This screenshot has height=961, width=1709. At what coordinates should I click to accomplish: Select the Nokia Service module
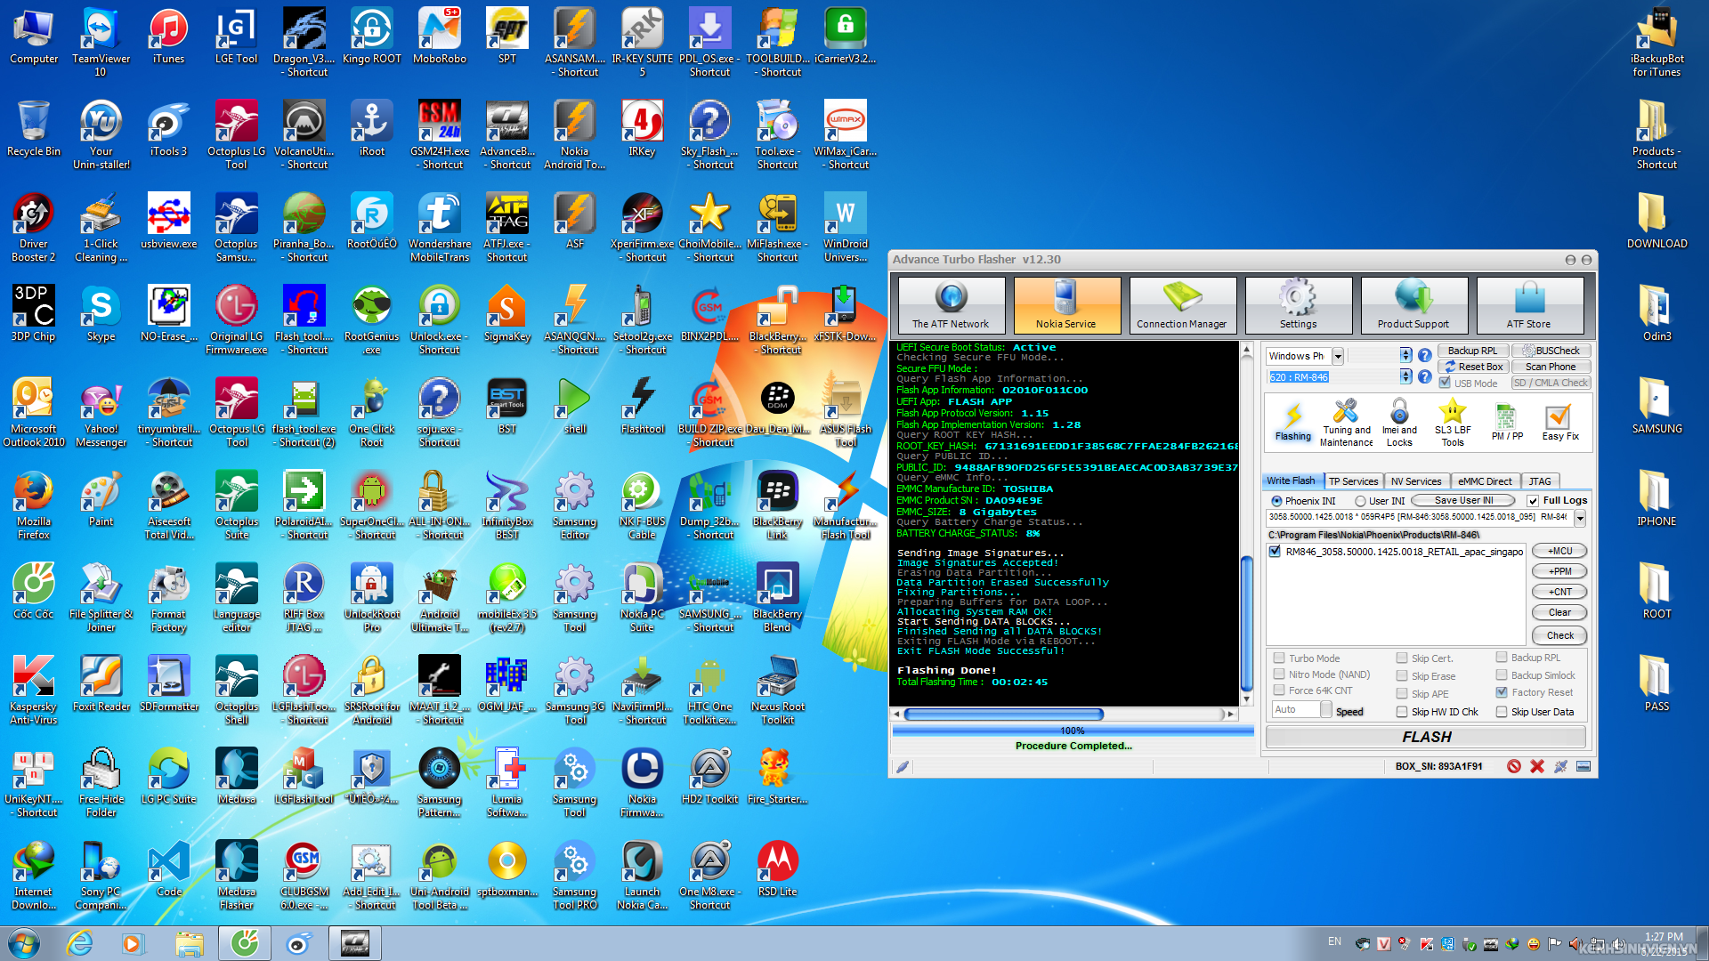coord(1066,304)
